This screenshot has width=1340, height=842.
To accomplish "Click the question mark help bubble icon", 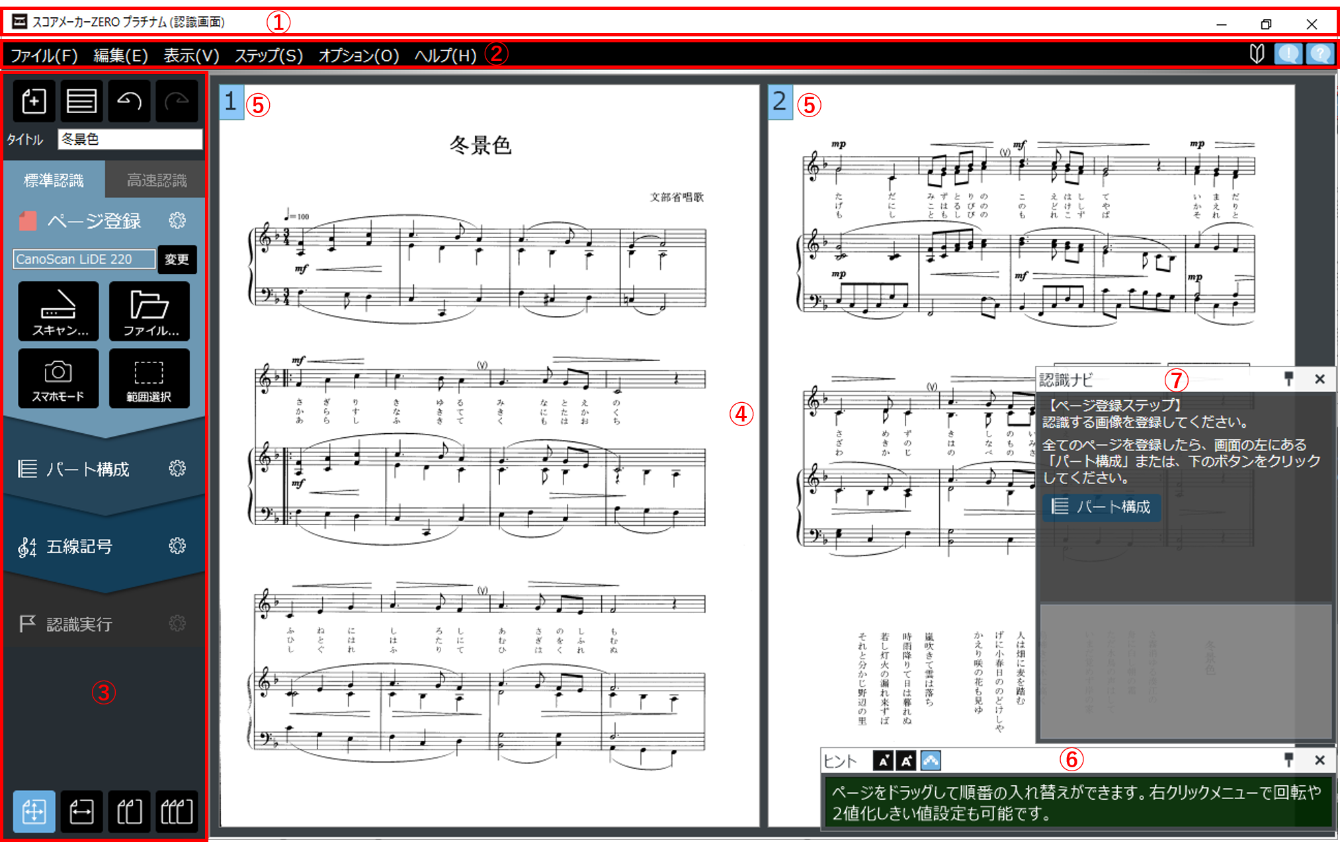I will [x=1319, y=54].
